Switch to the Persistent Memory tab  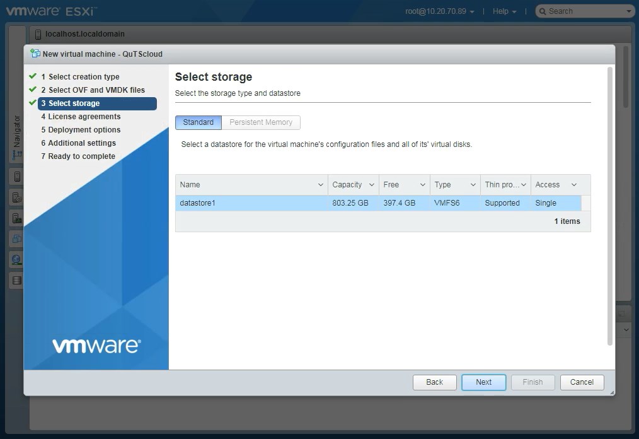pyautogui.click(x=261, y=122)
